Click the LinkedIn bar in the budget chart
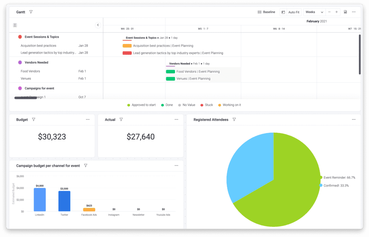The width and height of the screenshot is (369, 237). tap(40, 199)
